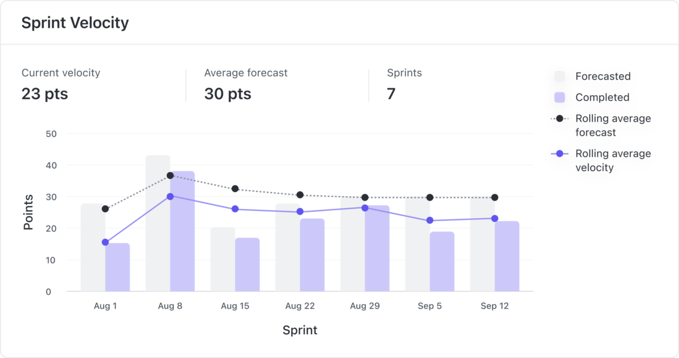Select the Aug 1 rolling velocity data point
Image resolution: width=679 pixels, height=358 pixels.
tap(105, 242)
